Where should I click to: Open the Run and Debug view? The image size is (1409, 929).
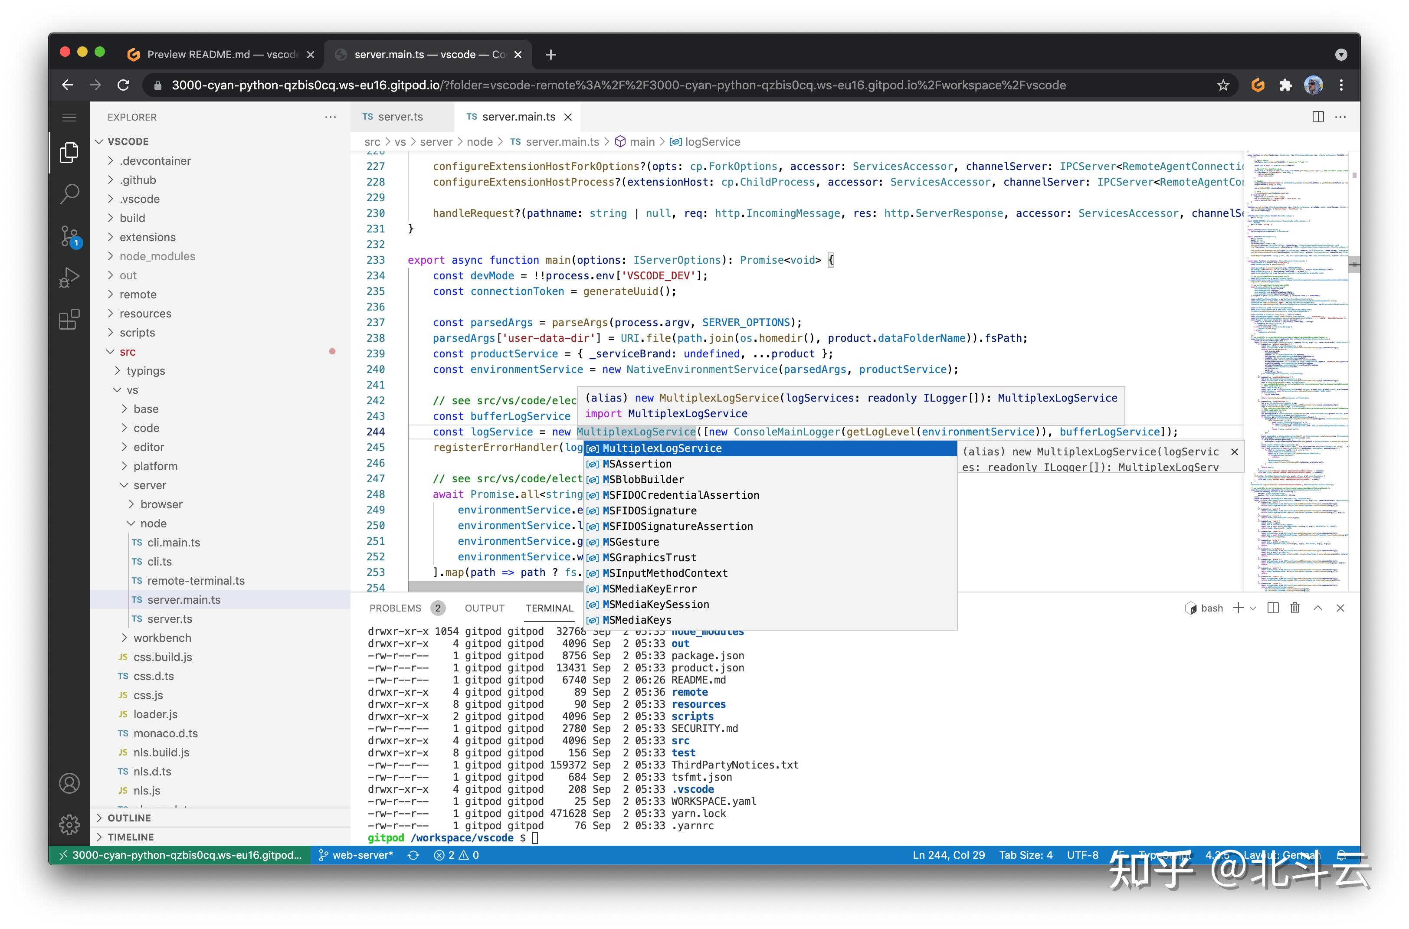69,277
